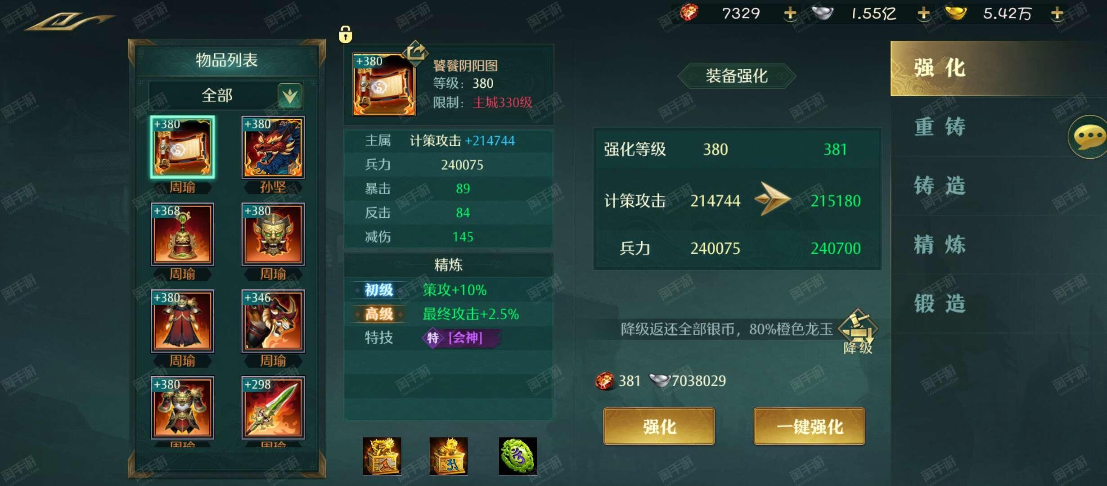This screenshot has height=486, width=1107.
Task: Click the 强化 button
Action: pyautogui.click(x=659, y=427)
